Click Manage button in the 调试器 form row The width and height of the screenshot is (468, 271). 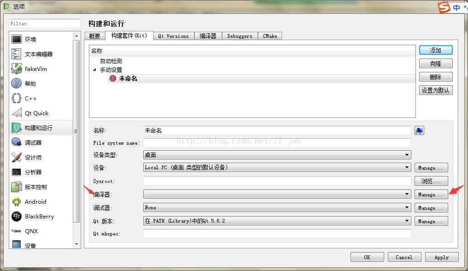431,208
